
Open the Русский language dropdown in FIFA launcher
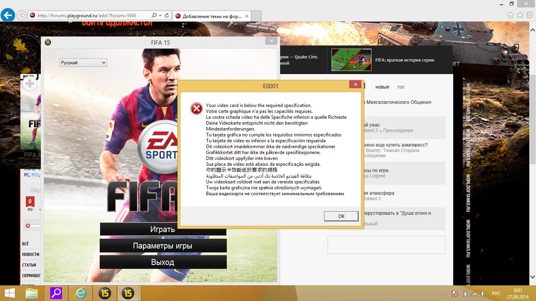[83, 63]
